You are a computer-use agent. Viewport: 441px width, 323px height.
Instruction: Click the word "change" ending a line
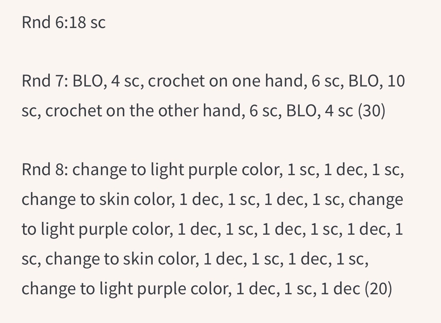point(376,200)
